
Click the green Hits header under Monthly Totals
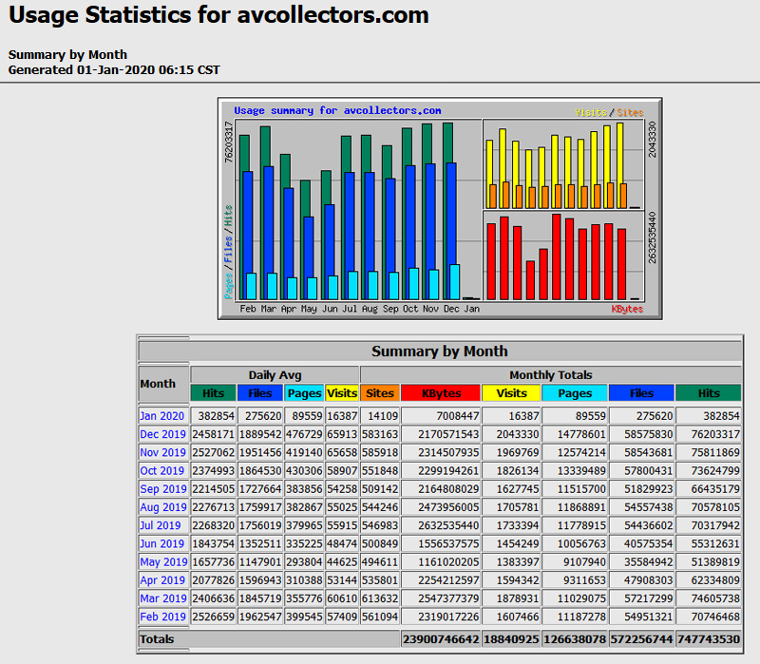(709, 393)
